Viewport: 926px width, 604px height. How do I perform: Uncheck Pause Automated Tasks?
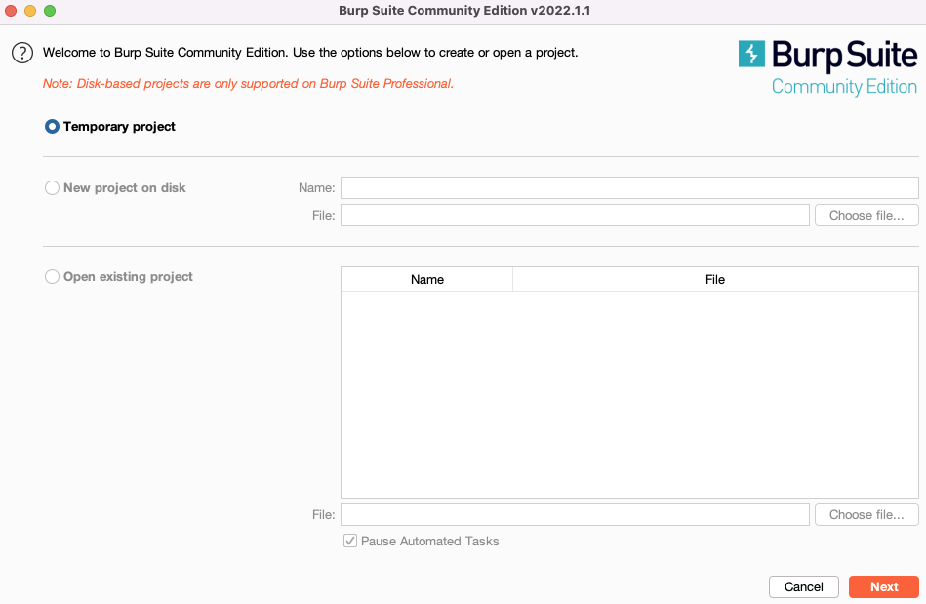click(349, 541)
